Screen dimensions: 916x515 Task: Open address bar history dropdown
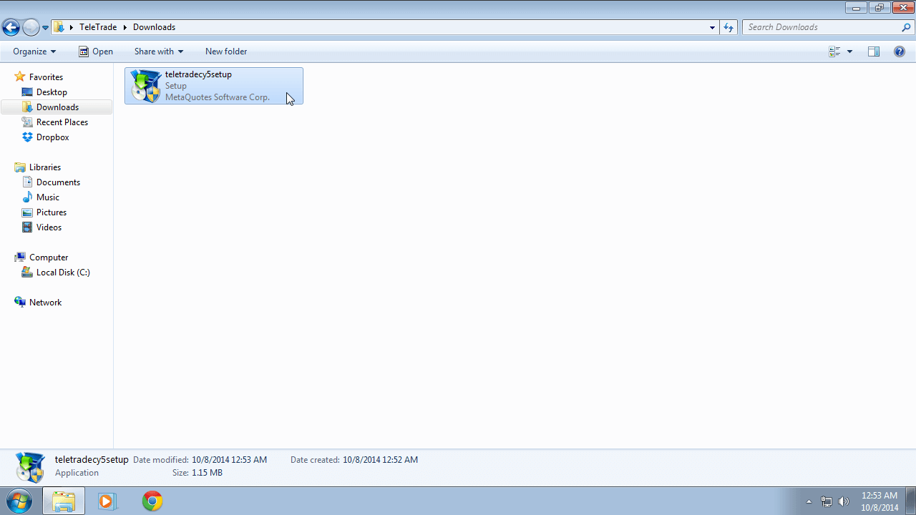pyautogui.click(x=712, y=27)
